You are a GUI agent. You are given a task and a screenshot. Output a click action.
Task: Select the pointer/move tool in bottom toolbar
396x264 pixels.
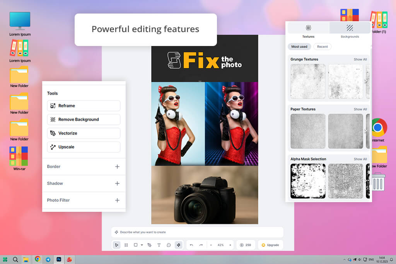click(116, 245)
